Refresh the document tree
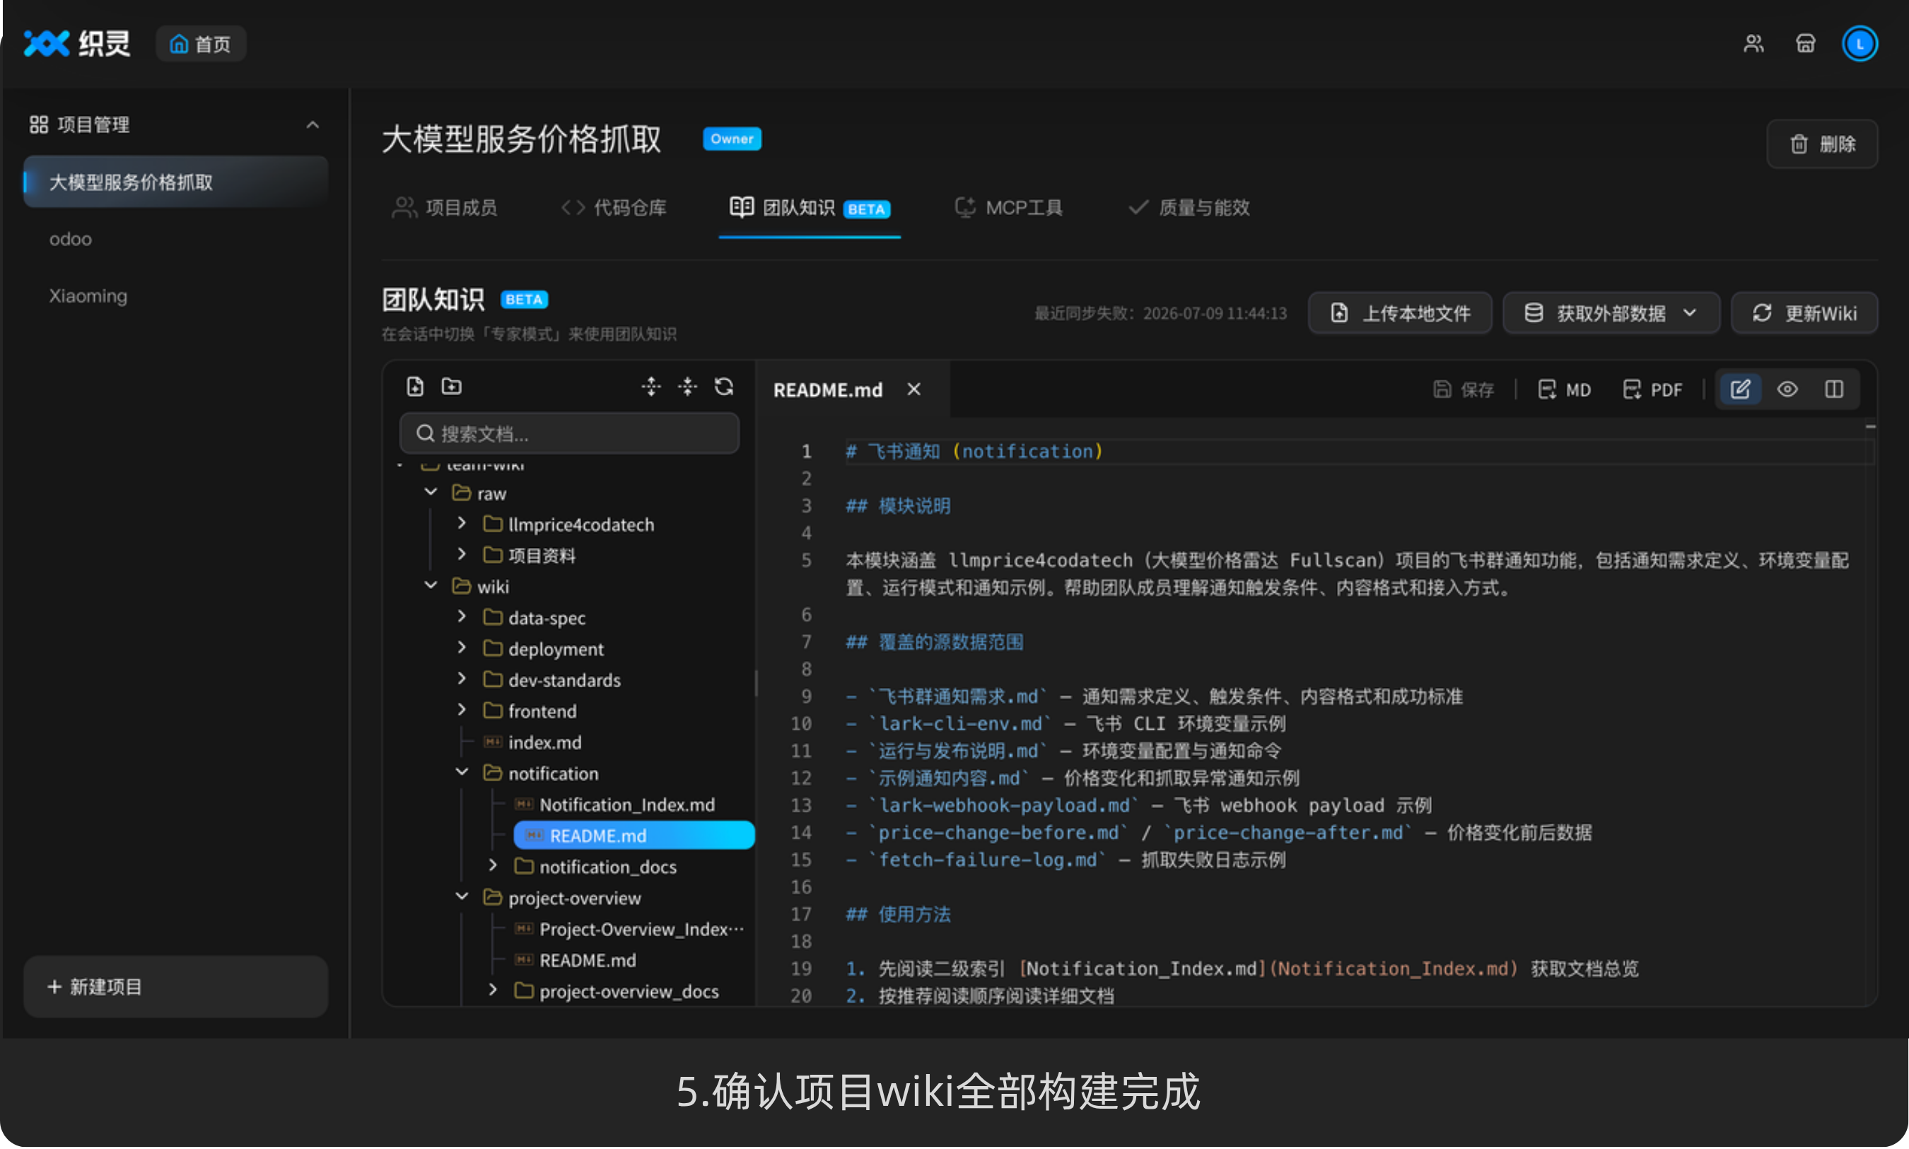This screenshot has height=1149, width=1909. tap(724, 386)
